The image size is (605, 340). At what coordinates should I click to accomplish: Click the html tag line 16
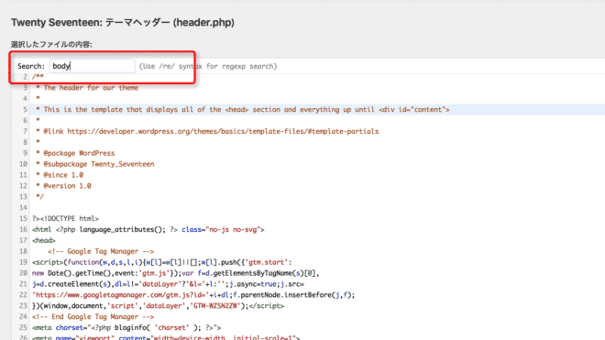coord(148,230)
